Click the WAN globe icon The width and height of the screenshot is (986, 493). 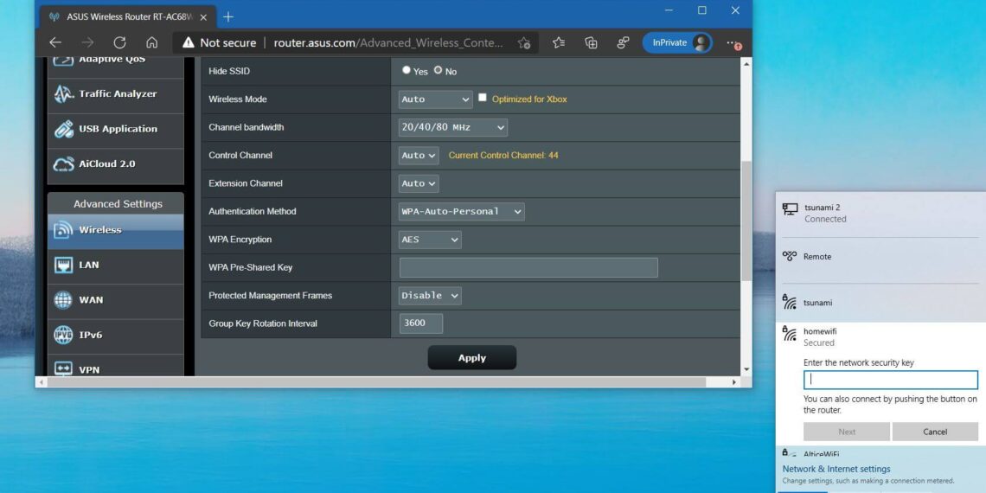[63, 300]
